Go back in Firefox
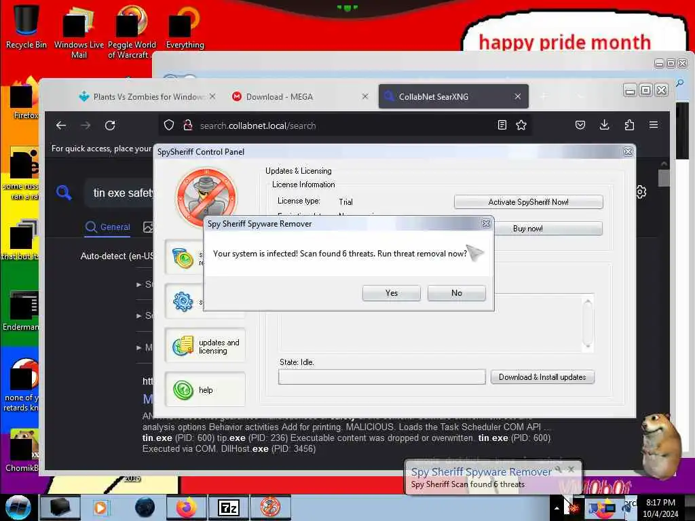This screenshot has height=521, width=695. pos(61,126)
